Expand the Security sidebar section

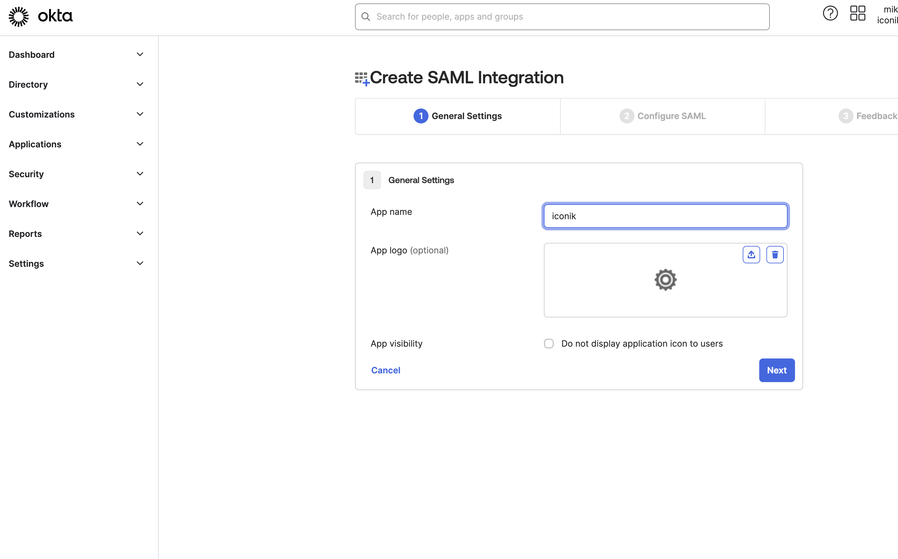26,174
